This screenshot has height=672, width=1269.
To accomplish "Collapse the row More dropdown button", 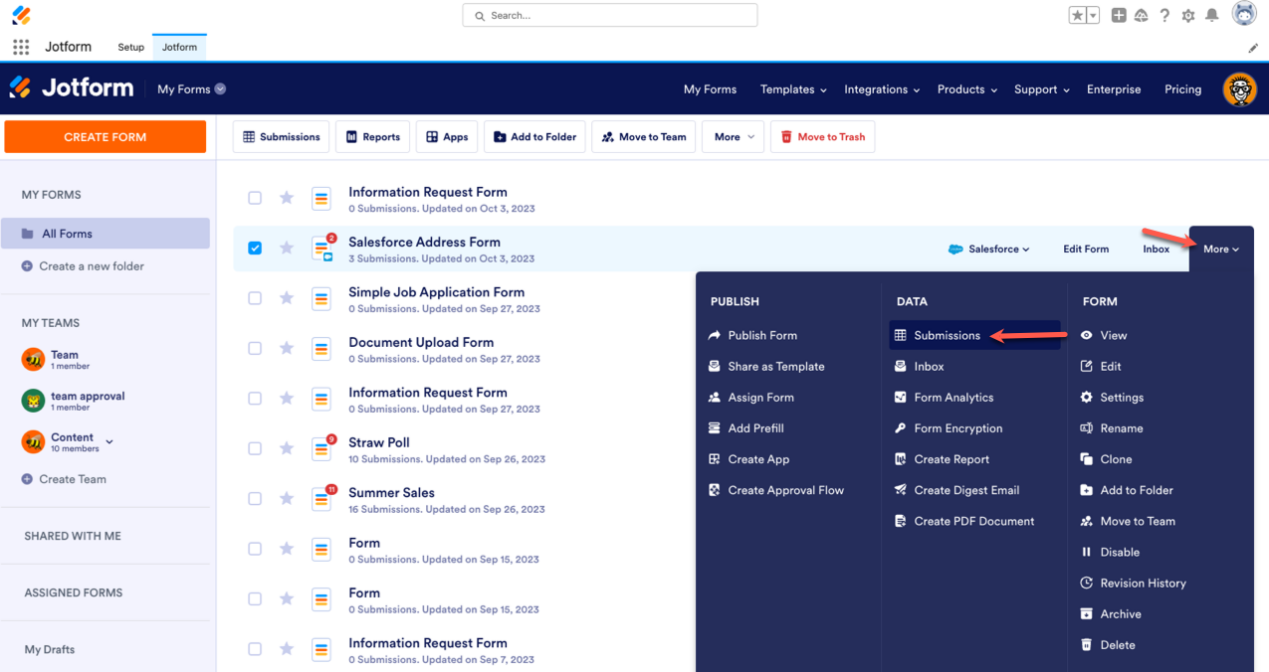I will [x=1221, y=249].
